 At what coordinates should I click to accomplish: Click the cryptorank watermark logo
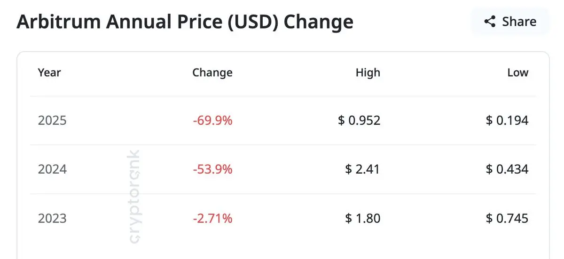click(x=134, y=196)
